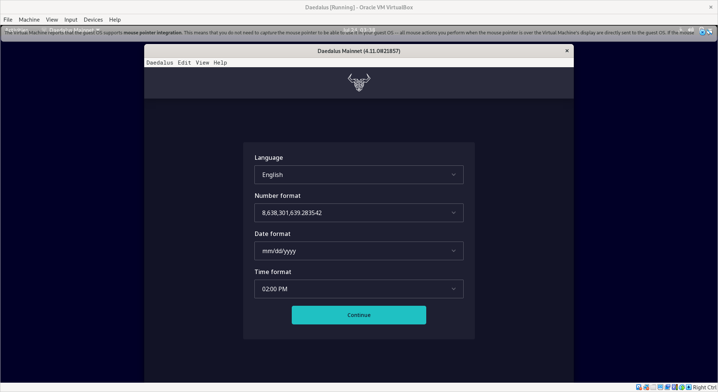Click the Continue button
718x392 pixels.
(x=359, y=315)
